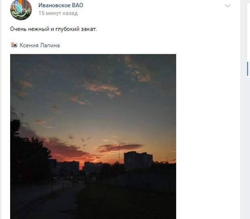Open the post via '15 минут назад' timestamp
This screenshot has width=250, height=219.
click(x=58, y=13)
